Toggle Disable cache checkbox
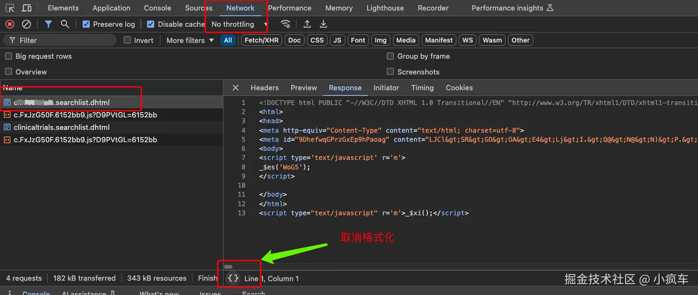This screenshot has width=698, height=295. (151, 24)
